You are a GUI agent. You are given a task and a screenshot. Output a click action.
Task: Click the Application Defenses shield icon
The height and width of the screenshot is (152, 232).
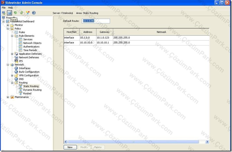(16, 54)
